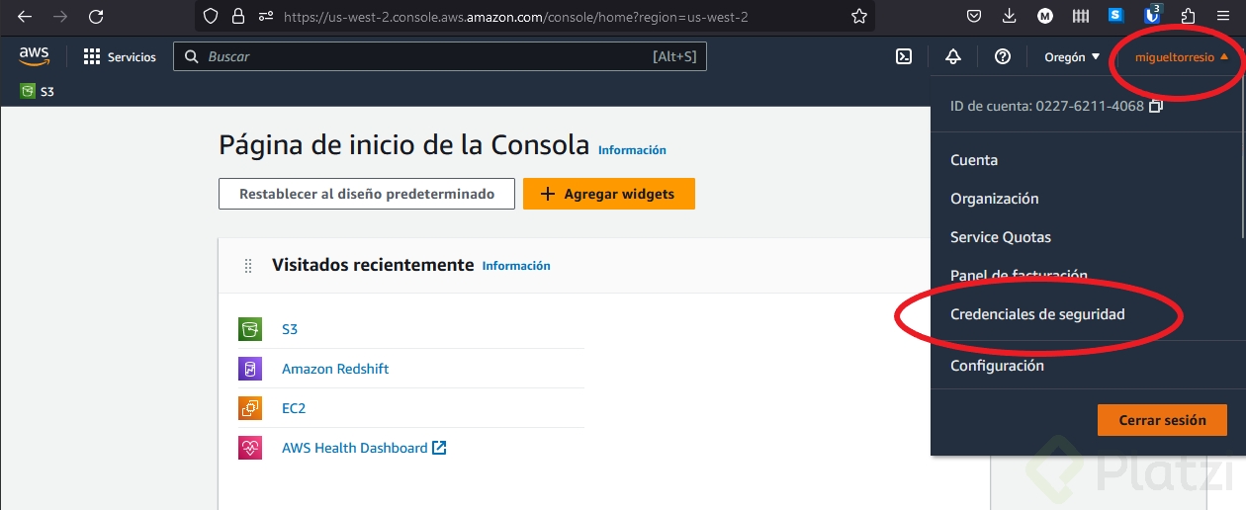Open the Servicios grid menu
The width and height of the screenshot is (1246, 510).
click(120, 57)
